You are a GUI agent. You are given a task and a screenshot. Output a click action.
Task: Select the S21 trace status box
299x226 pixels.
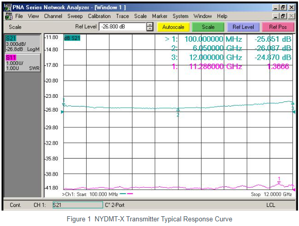pyautogui.click(x=23, y=44)
